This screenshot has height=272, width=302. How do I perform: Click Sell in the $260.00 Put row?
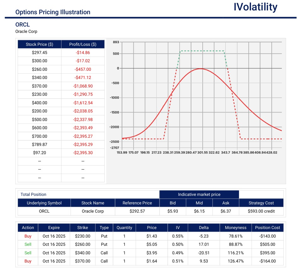[x=28, y=245]
